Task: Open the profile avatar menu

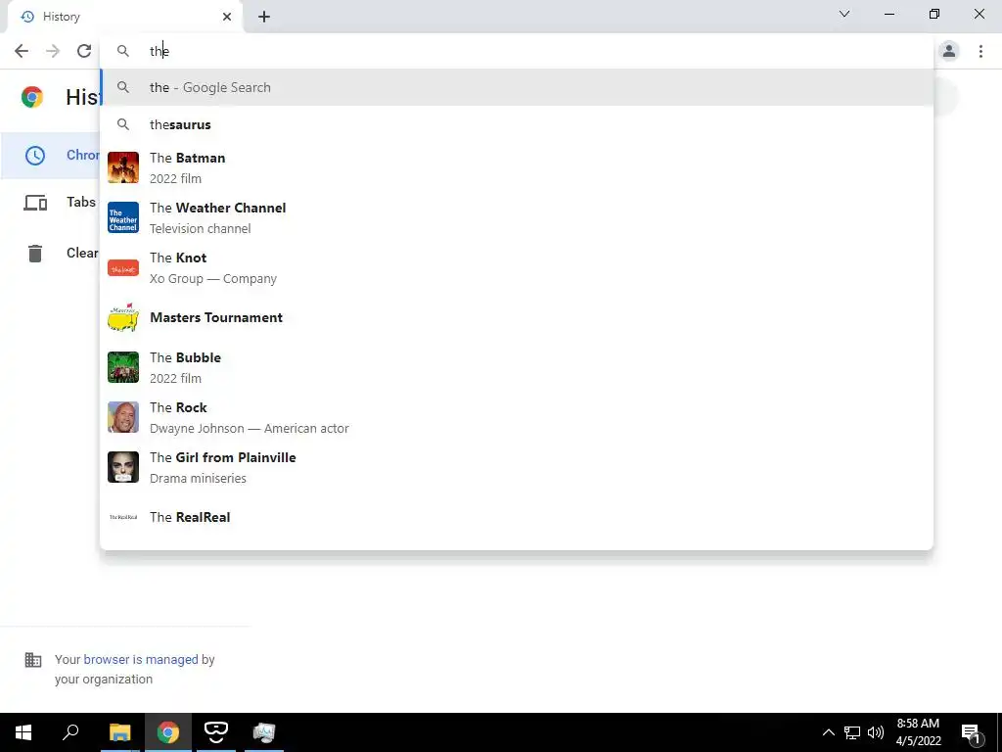Action: coord(949,51)
